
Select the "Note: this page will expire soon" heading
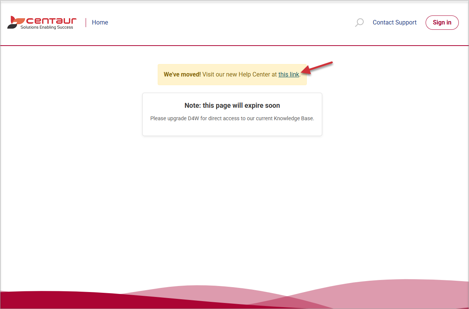[232, 106]
